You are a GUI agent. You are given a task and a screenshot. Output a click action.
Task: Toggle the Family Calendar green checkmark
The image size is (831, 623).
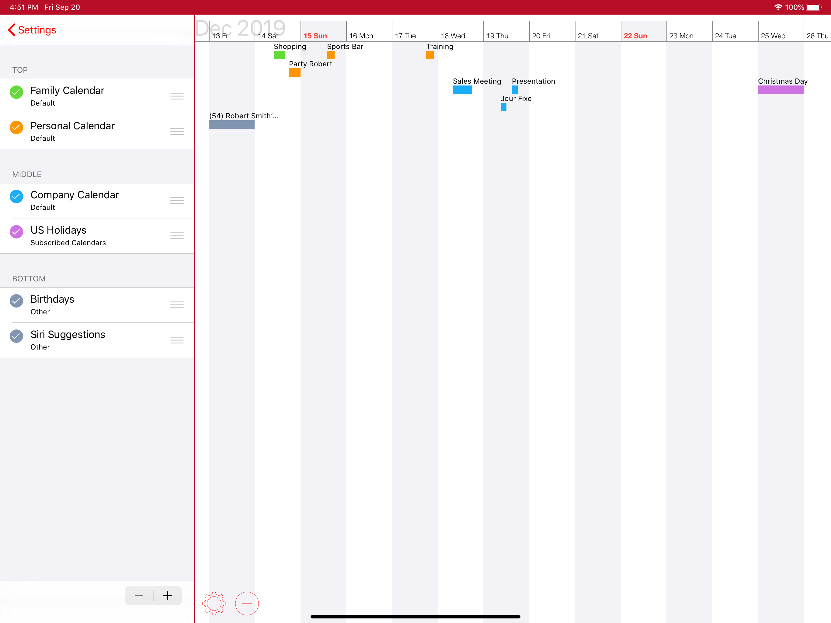pyautogui.click(x=16, y=92)
